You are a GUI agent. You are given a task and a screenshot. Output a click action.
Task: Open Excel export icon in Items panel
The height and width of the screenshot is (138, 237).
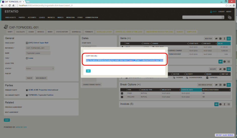click(x=220, y=39)
